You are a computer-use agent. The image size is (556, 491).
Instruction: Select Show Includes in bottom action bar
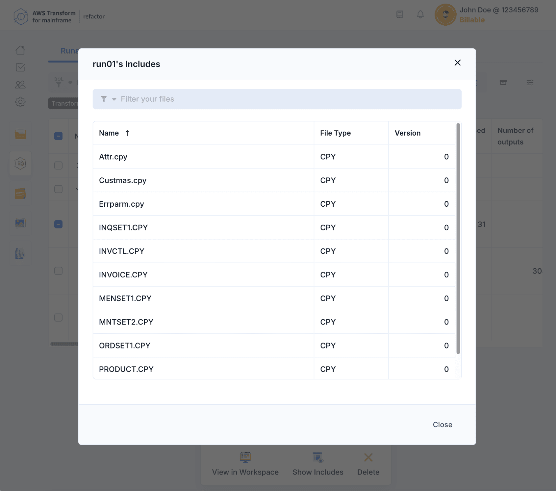[318, 464]
